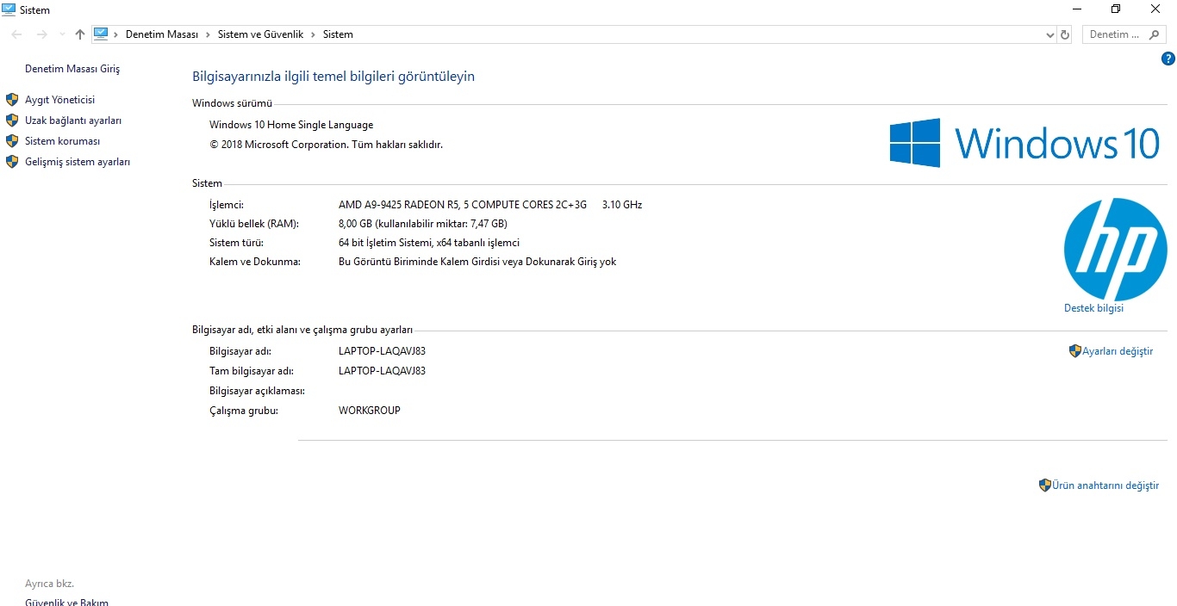
Task: Click shield icon beside Uzak bağlantı ayarları
Action: click(12, 121)
